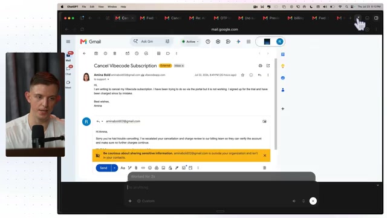This screenshot has height=218, width=387.
Task: Click the Do anything prompt field
Action: click(x=221, y=187)
